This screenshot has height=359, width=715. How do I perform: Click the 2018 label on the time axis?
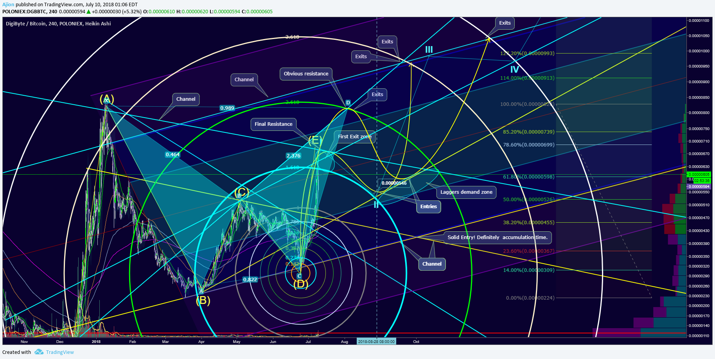click(96, 342)
